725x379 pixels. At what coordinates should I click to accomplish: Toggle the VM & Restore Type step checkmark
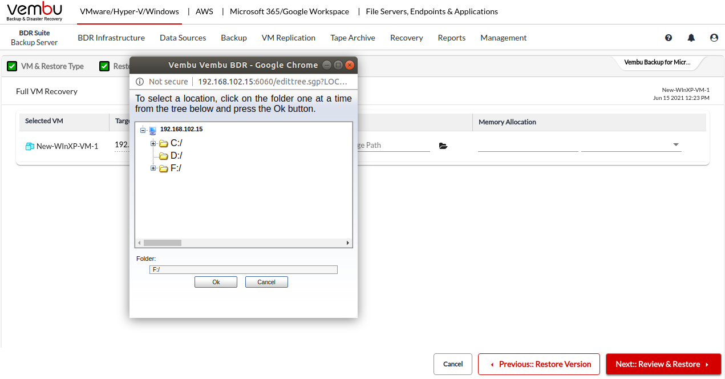pos(12,66)
